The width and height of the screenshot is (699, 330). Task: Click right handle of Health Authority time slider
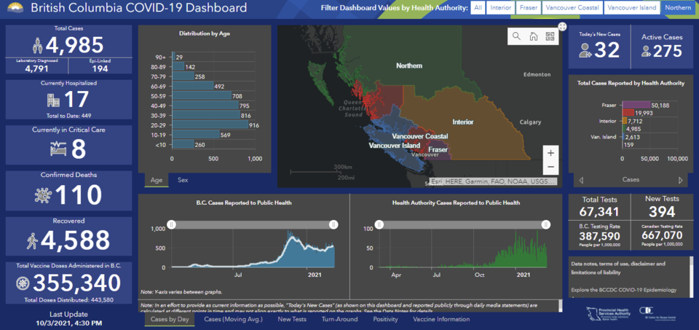click(545, 225)
